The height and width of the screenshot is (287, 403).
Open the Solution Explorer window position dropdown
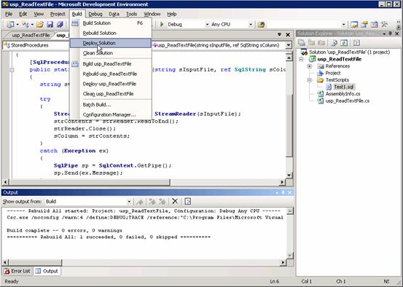[384, 34]
